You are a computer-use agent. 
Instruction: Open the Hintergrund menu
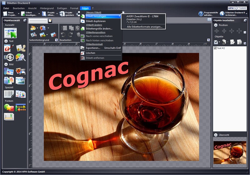47,8
